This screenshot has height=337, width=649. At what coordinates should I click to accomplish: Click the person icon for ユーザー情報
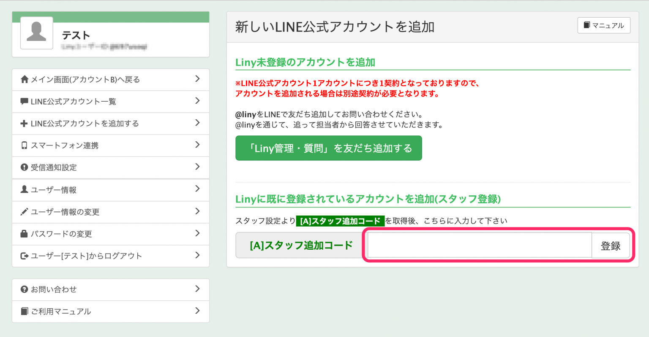click(25, 189)
